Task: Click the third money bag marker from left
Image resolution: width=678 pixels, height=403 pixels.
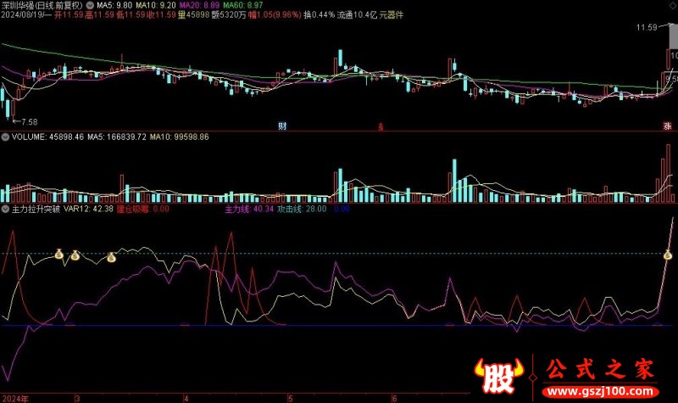Action: click(112, 258)
